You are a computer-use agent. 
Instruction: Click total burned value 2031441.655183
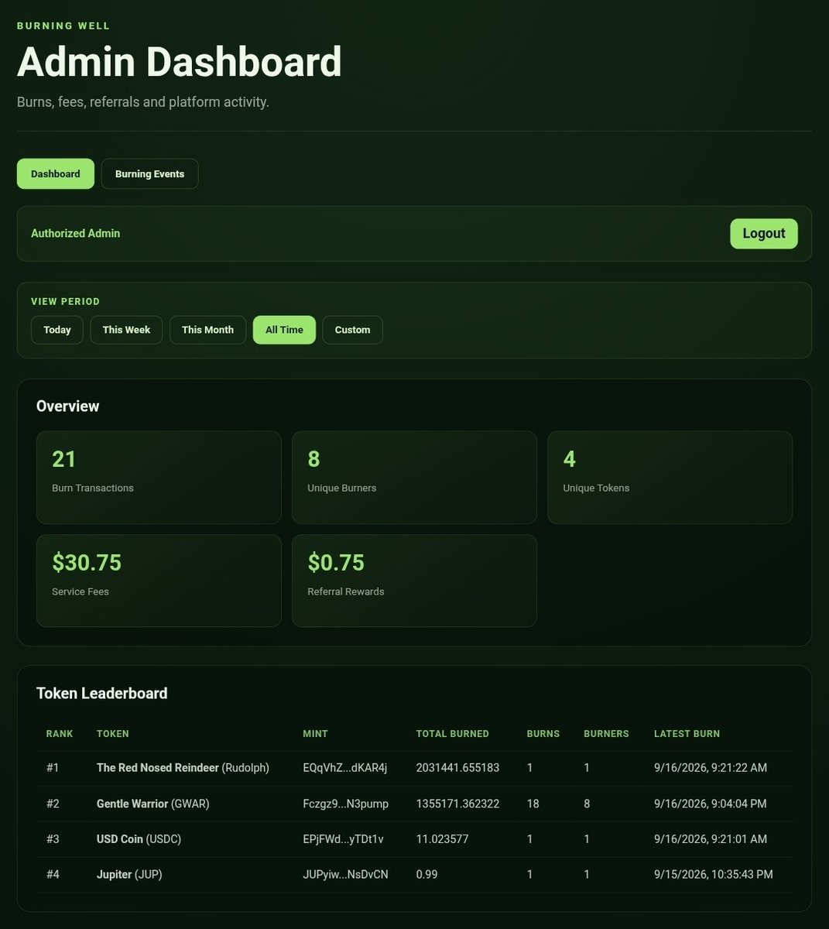457,768
